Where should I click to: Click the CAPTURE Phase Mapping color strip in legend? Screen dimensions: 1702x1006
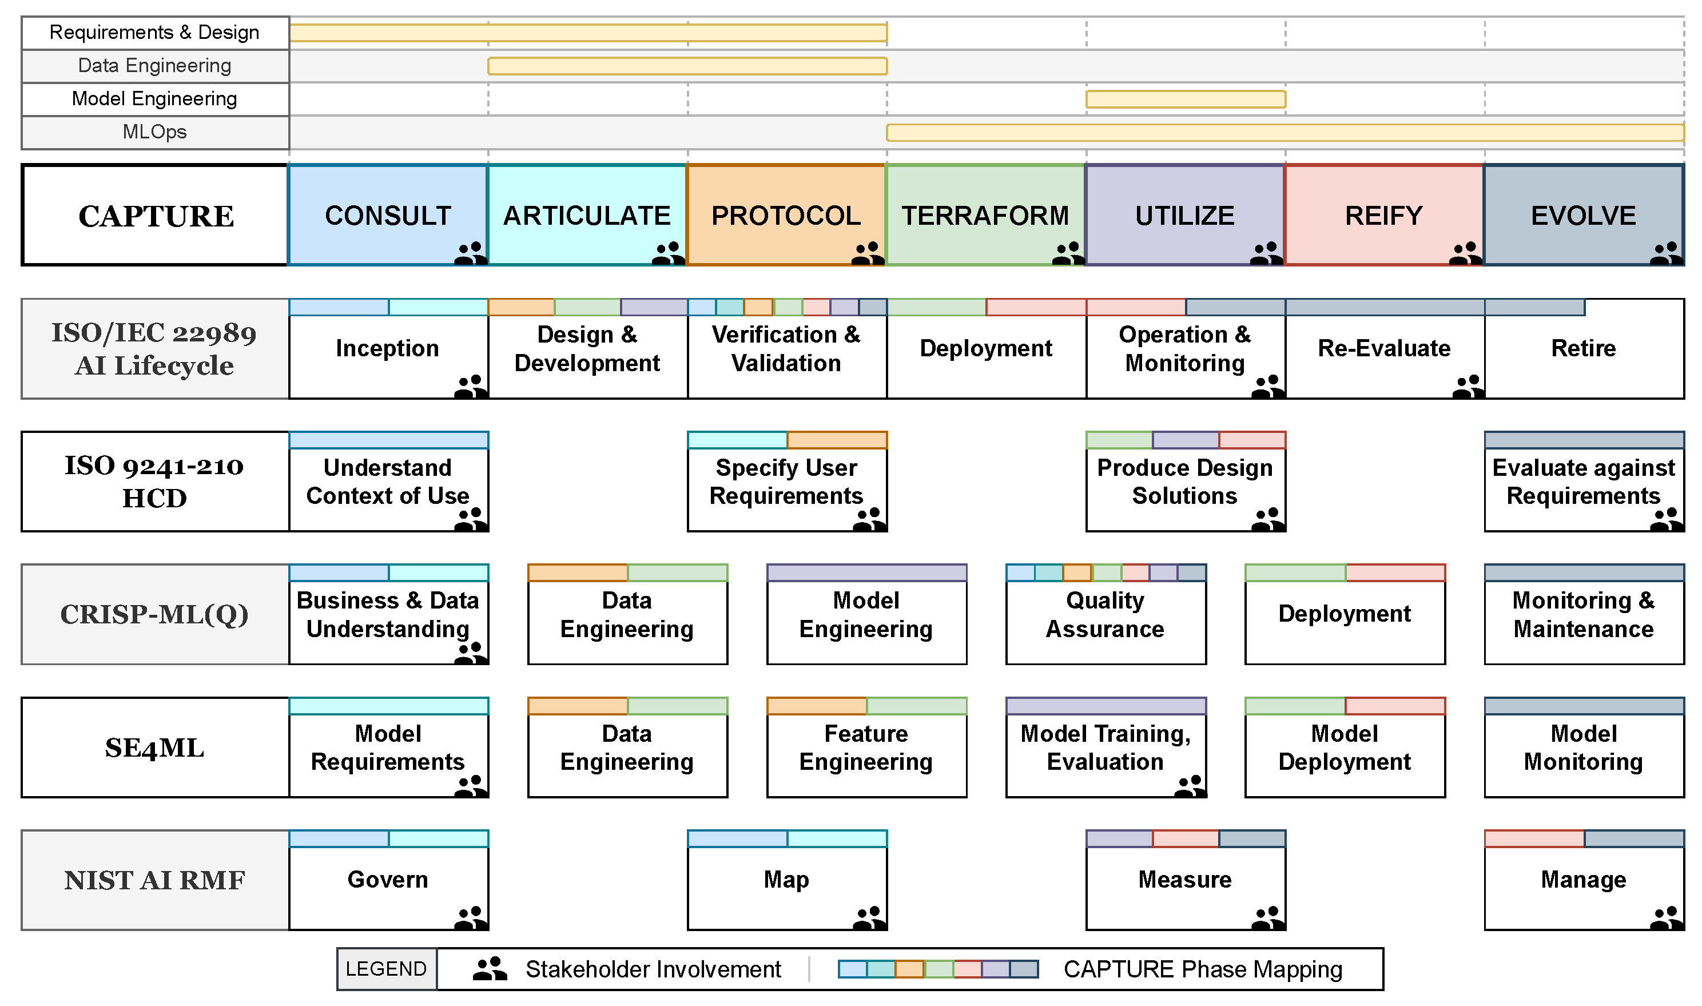938,969
